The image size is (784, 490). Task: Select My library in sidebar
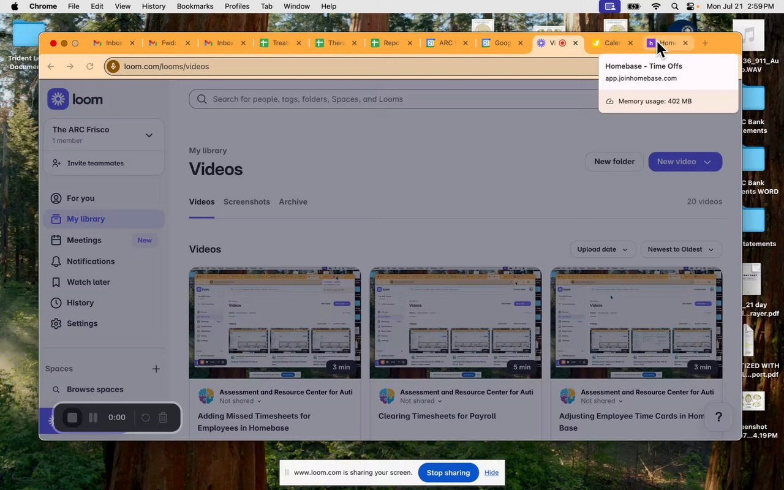tap(104, 219)
